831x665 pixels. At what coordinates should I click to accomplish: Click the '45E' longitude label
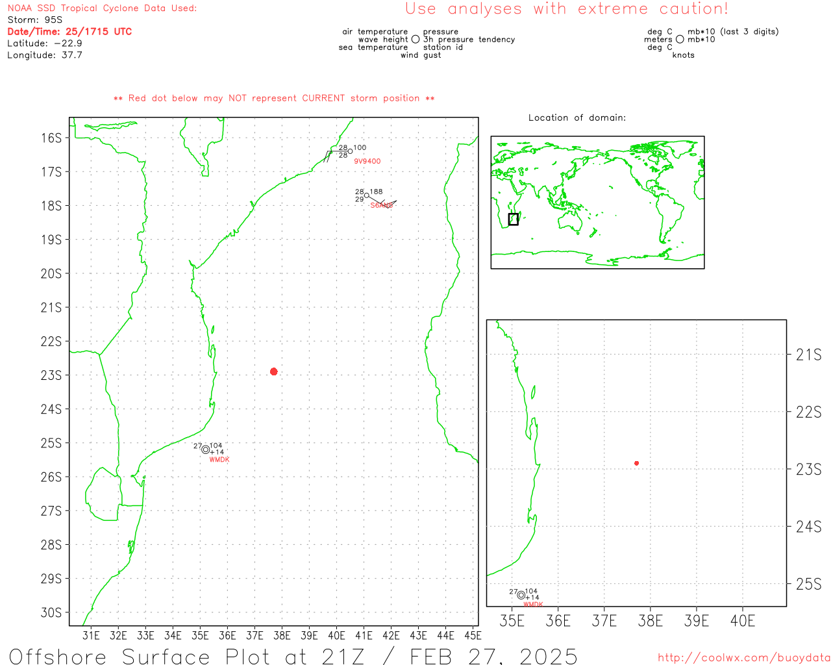coord(473,636)
